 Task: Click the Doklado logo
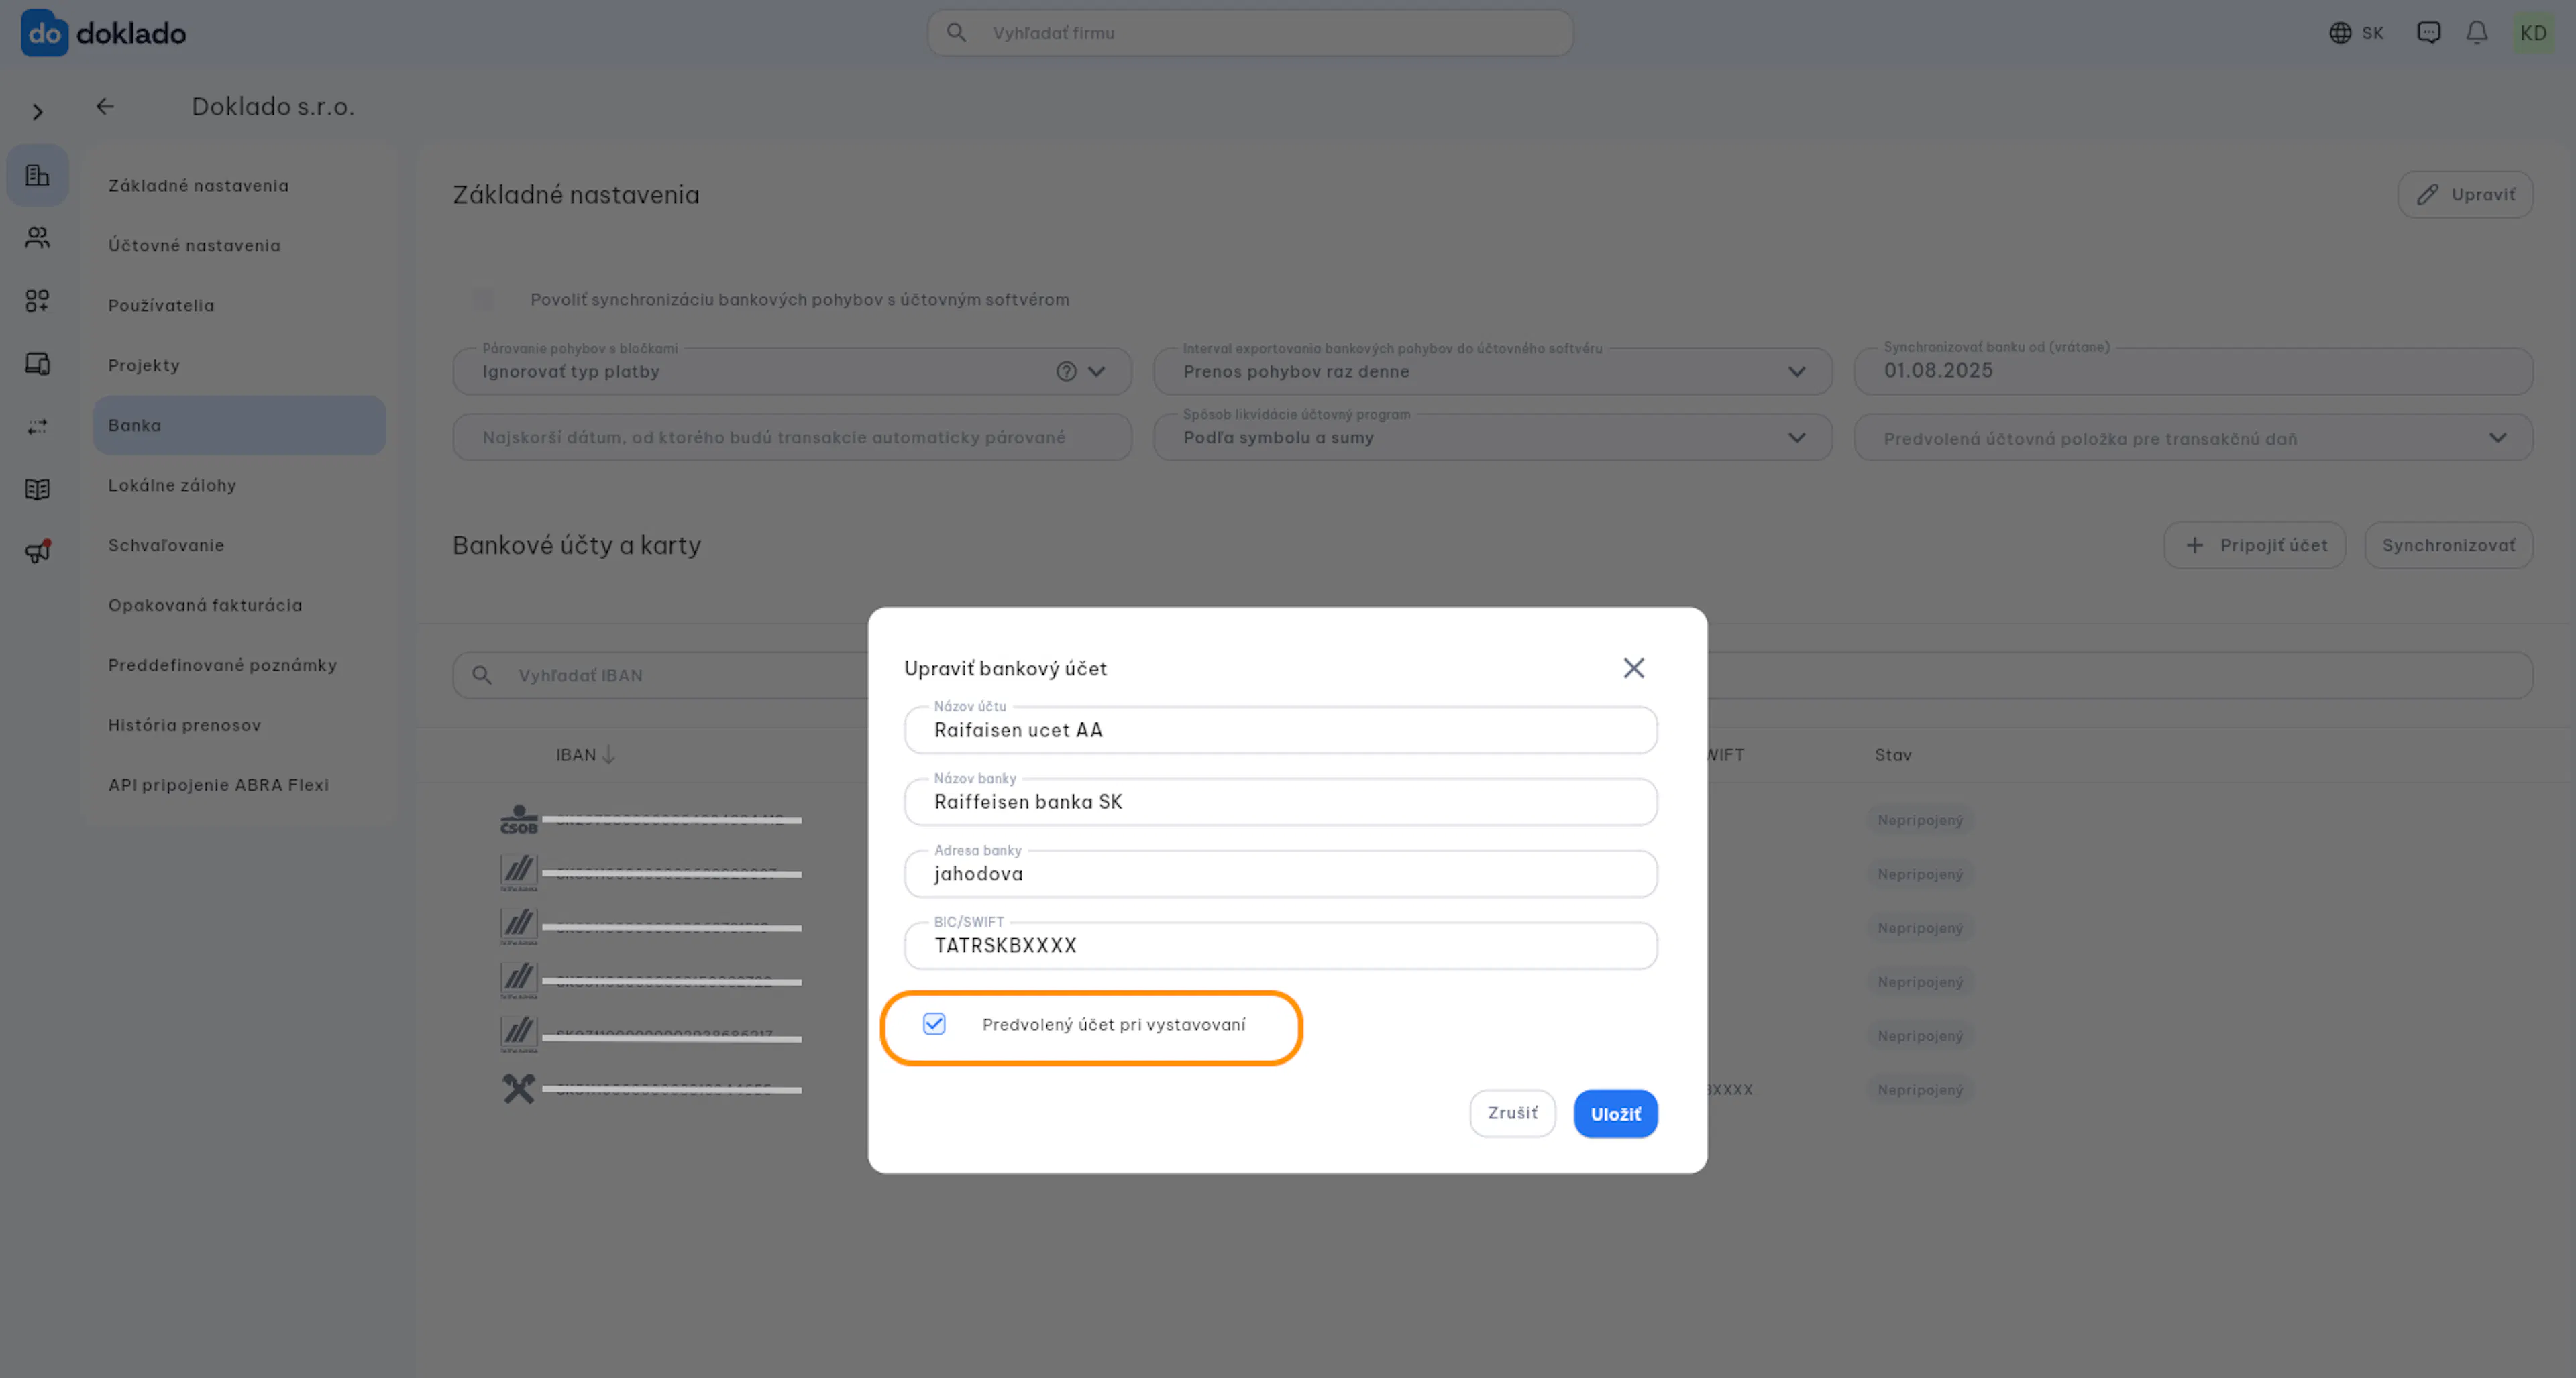point(104,33)
